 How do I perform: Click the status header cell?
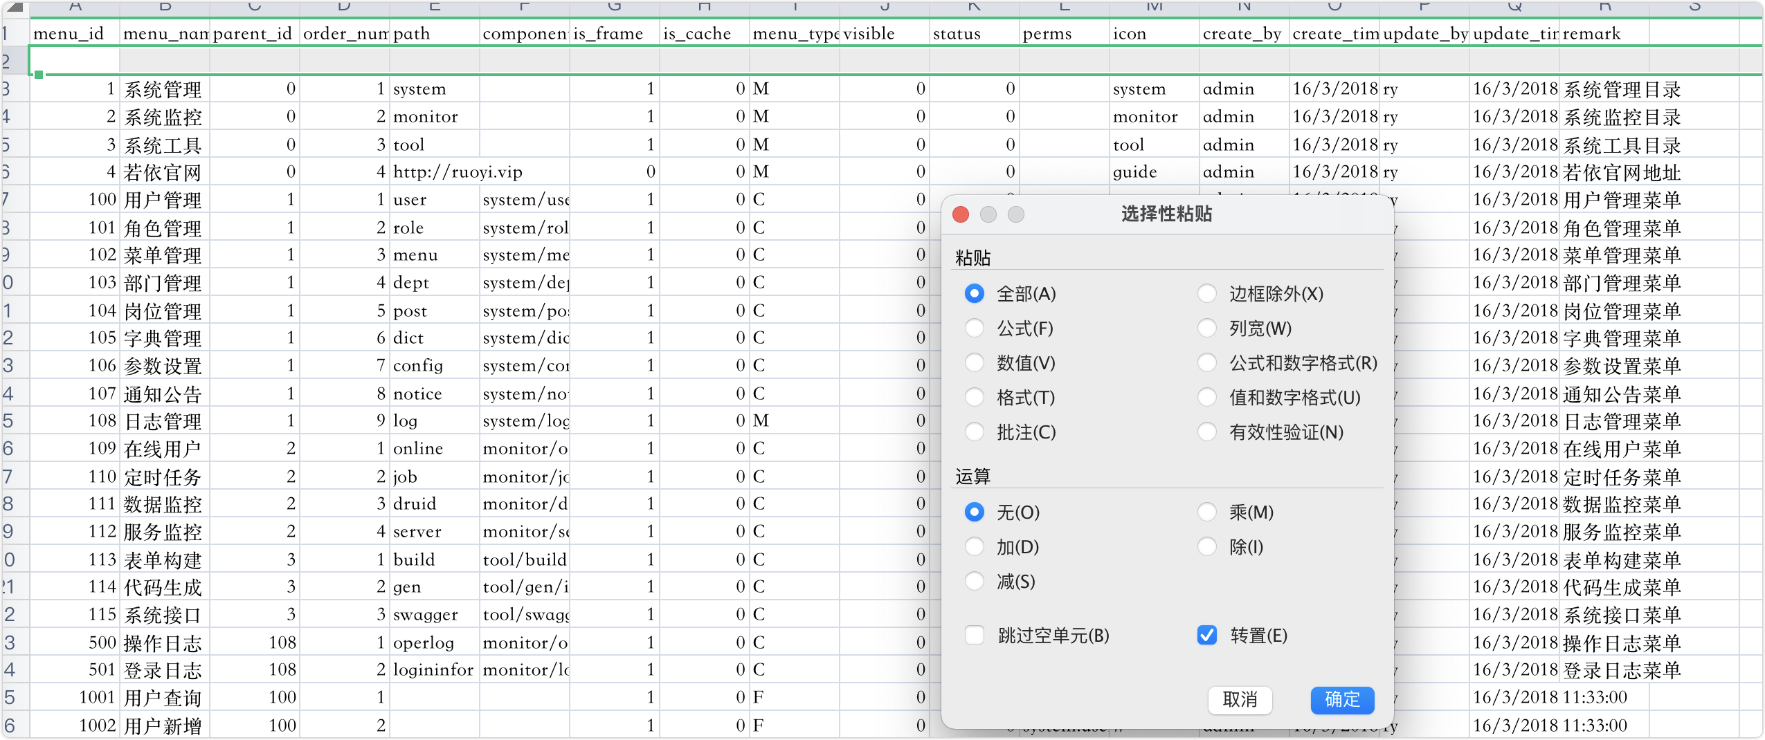pyautogui.click(x=974, y=33)
